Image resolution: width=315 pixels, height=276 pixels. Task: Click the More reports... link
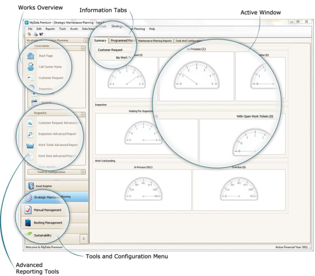[47, 167]
